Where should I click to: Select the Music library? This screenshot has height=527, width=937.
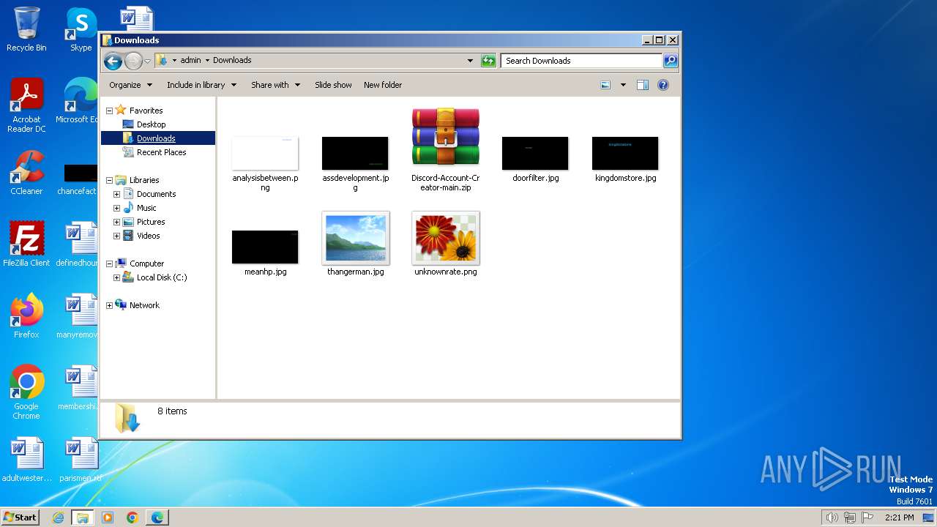click(146, 208)
